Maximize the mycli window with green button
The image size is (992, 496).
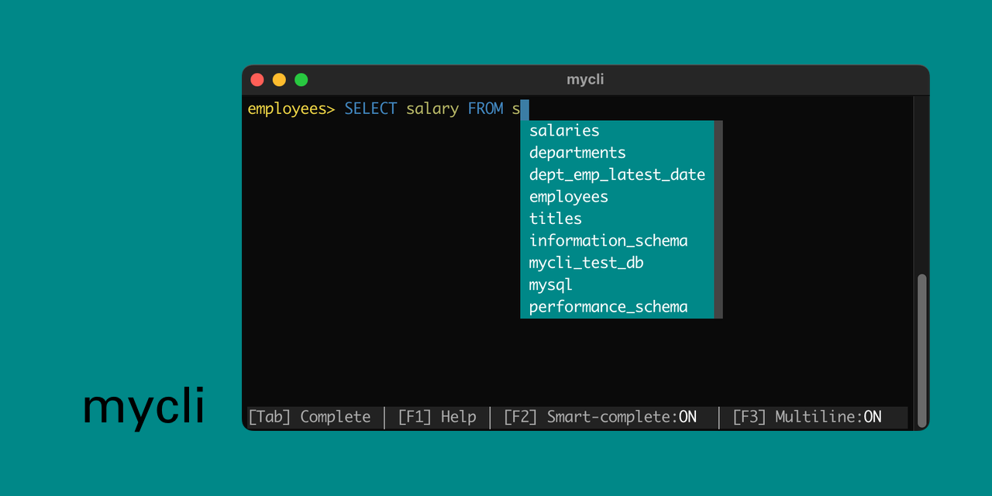[301, 80]
